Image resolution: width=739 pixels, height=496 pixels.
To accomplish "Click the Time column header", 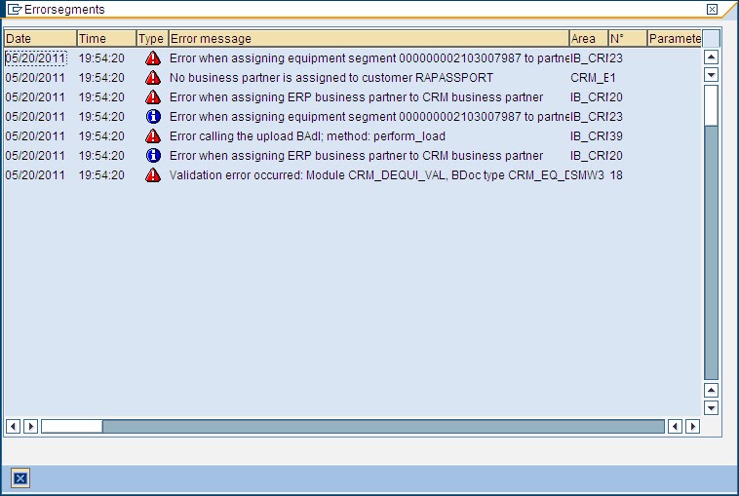I will click(106, 39).
